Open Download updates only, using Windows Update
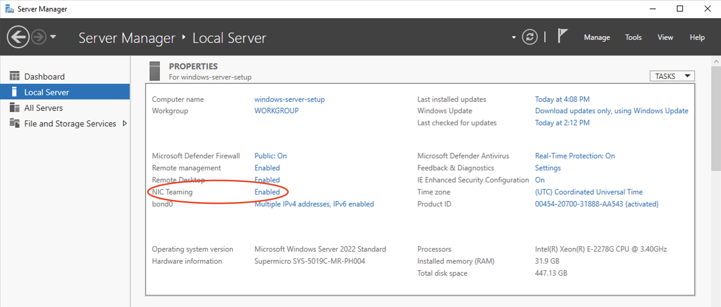Viewport: 721px width, 307px height. point(612,111)
